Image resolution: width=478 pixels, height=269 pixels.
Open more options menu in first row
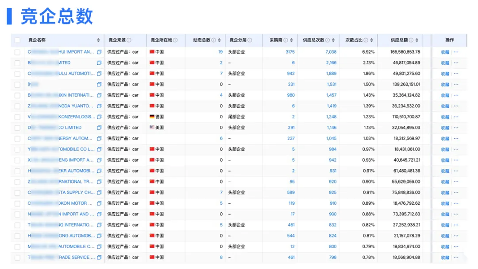(x=456, y=52)
